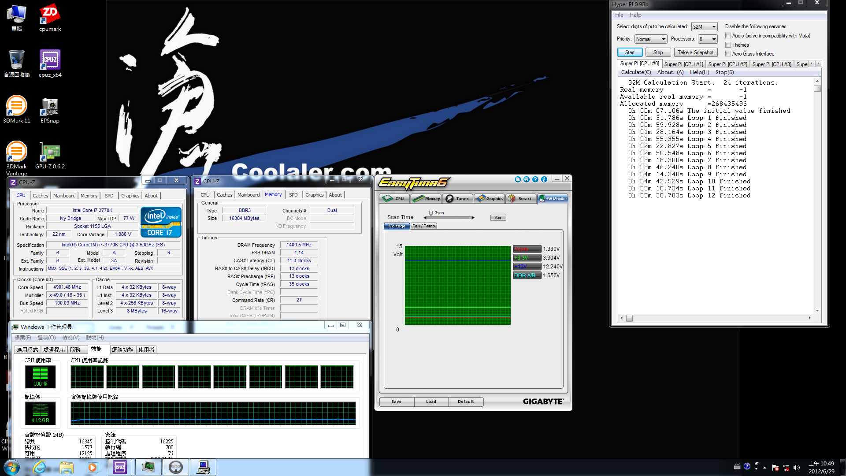This screenshot has height=476, width=846.
Task: Click network disconnected tray icon
Action: click(x=786, y=468)
